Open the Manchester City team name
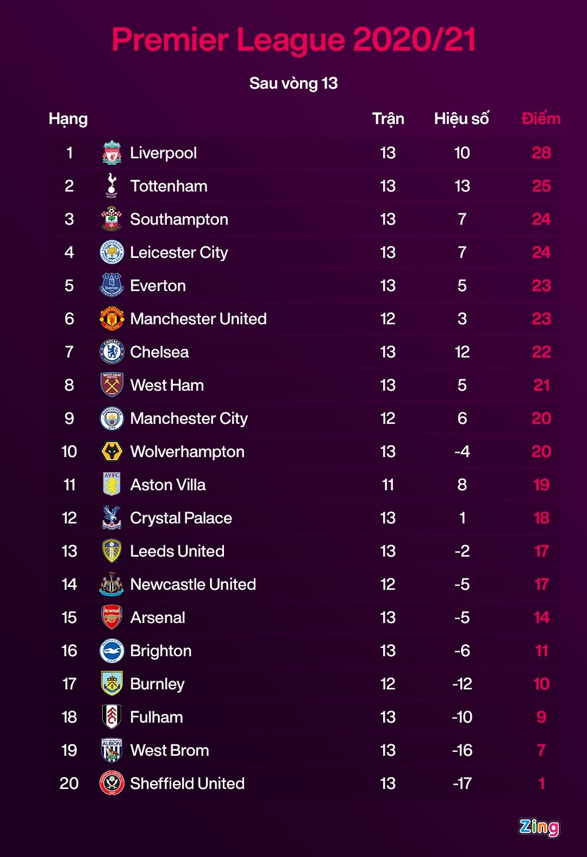587x857 pixels. tap(189, 418)
